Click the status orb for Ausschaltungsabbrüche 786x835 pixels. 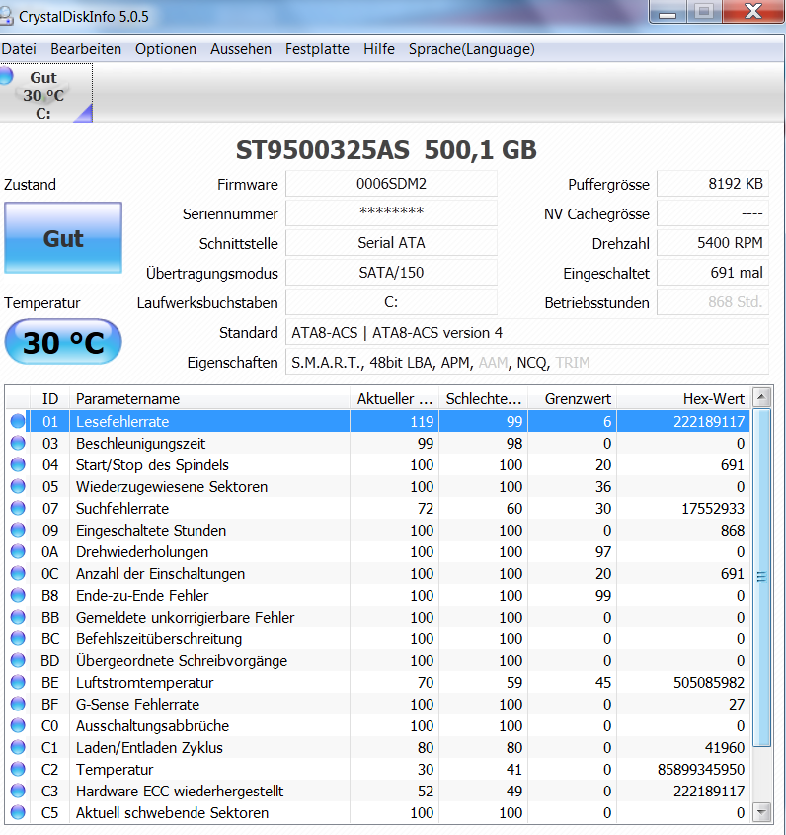18,726
